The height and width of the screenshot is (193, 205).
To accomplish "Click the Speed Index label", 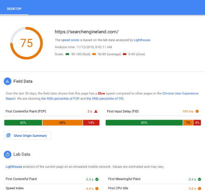I will click(x=14, y=188).
